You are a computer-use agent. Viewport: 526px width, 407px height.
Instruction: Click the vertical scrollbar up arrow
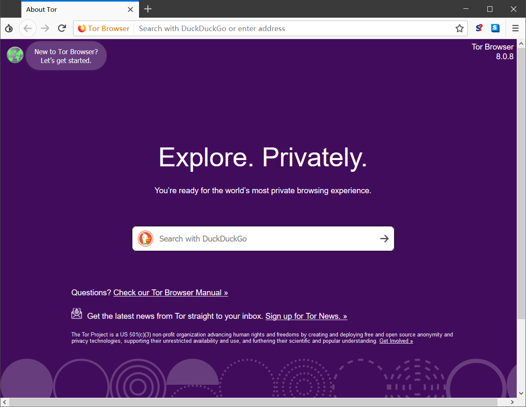tap(521, 44)
